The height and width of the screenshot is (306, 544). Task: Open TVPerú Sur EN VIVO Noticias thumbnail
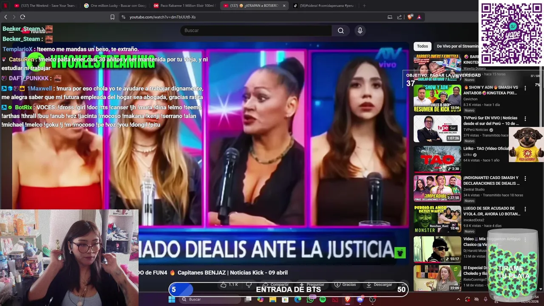click(x=437, y=129)
